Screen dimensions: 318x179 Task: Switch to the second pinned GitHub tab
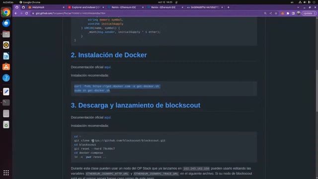pos(23,7)
